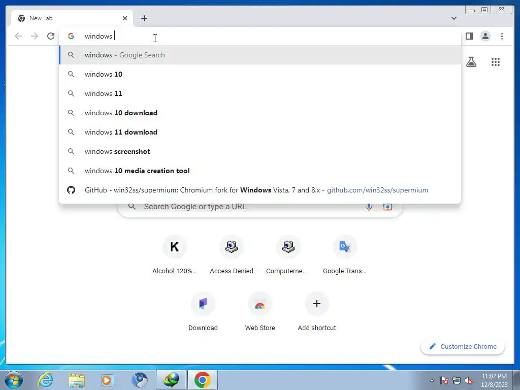Screen dimensions: 520x390
Task: Close the New Tab tab
Action: pos(125,18)
